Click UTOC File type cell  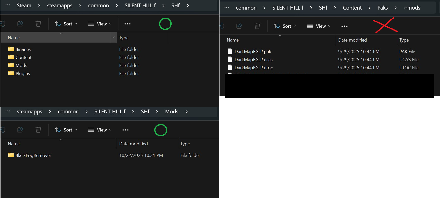pyautogui.click(x=409, y=68)
